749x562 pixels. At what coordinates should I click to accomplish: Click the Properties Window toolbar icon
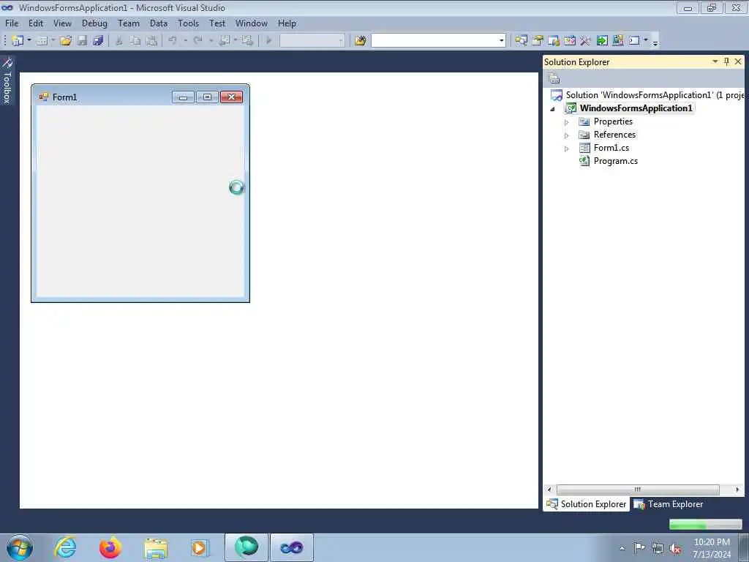pyautogui.click(x=538, y=41)
